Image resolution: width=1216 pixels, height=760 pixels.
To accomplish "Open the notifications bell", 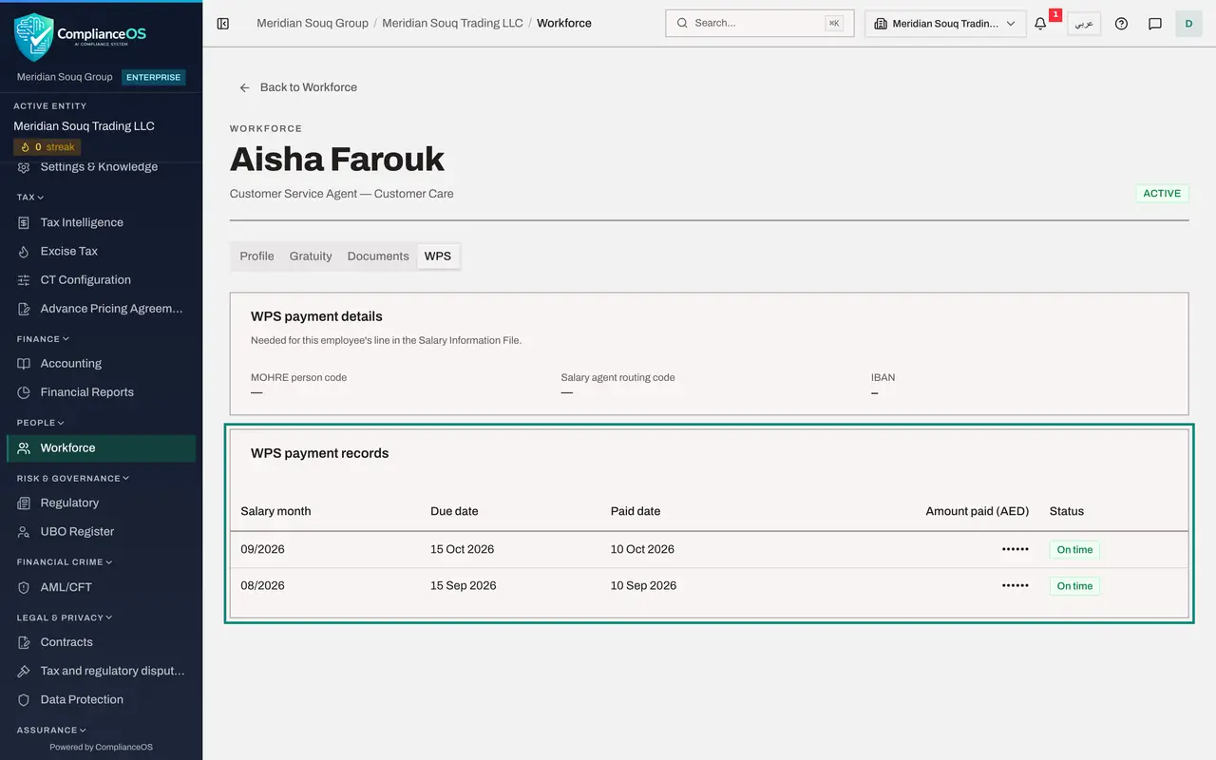I will 1040,24.
